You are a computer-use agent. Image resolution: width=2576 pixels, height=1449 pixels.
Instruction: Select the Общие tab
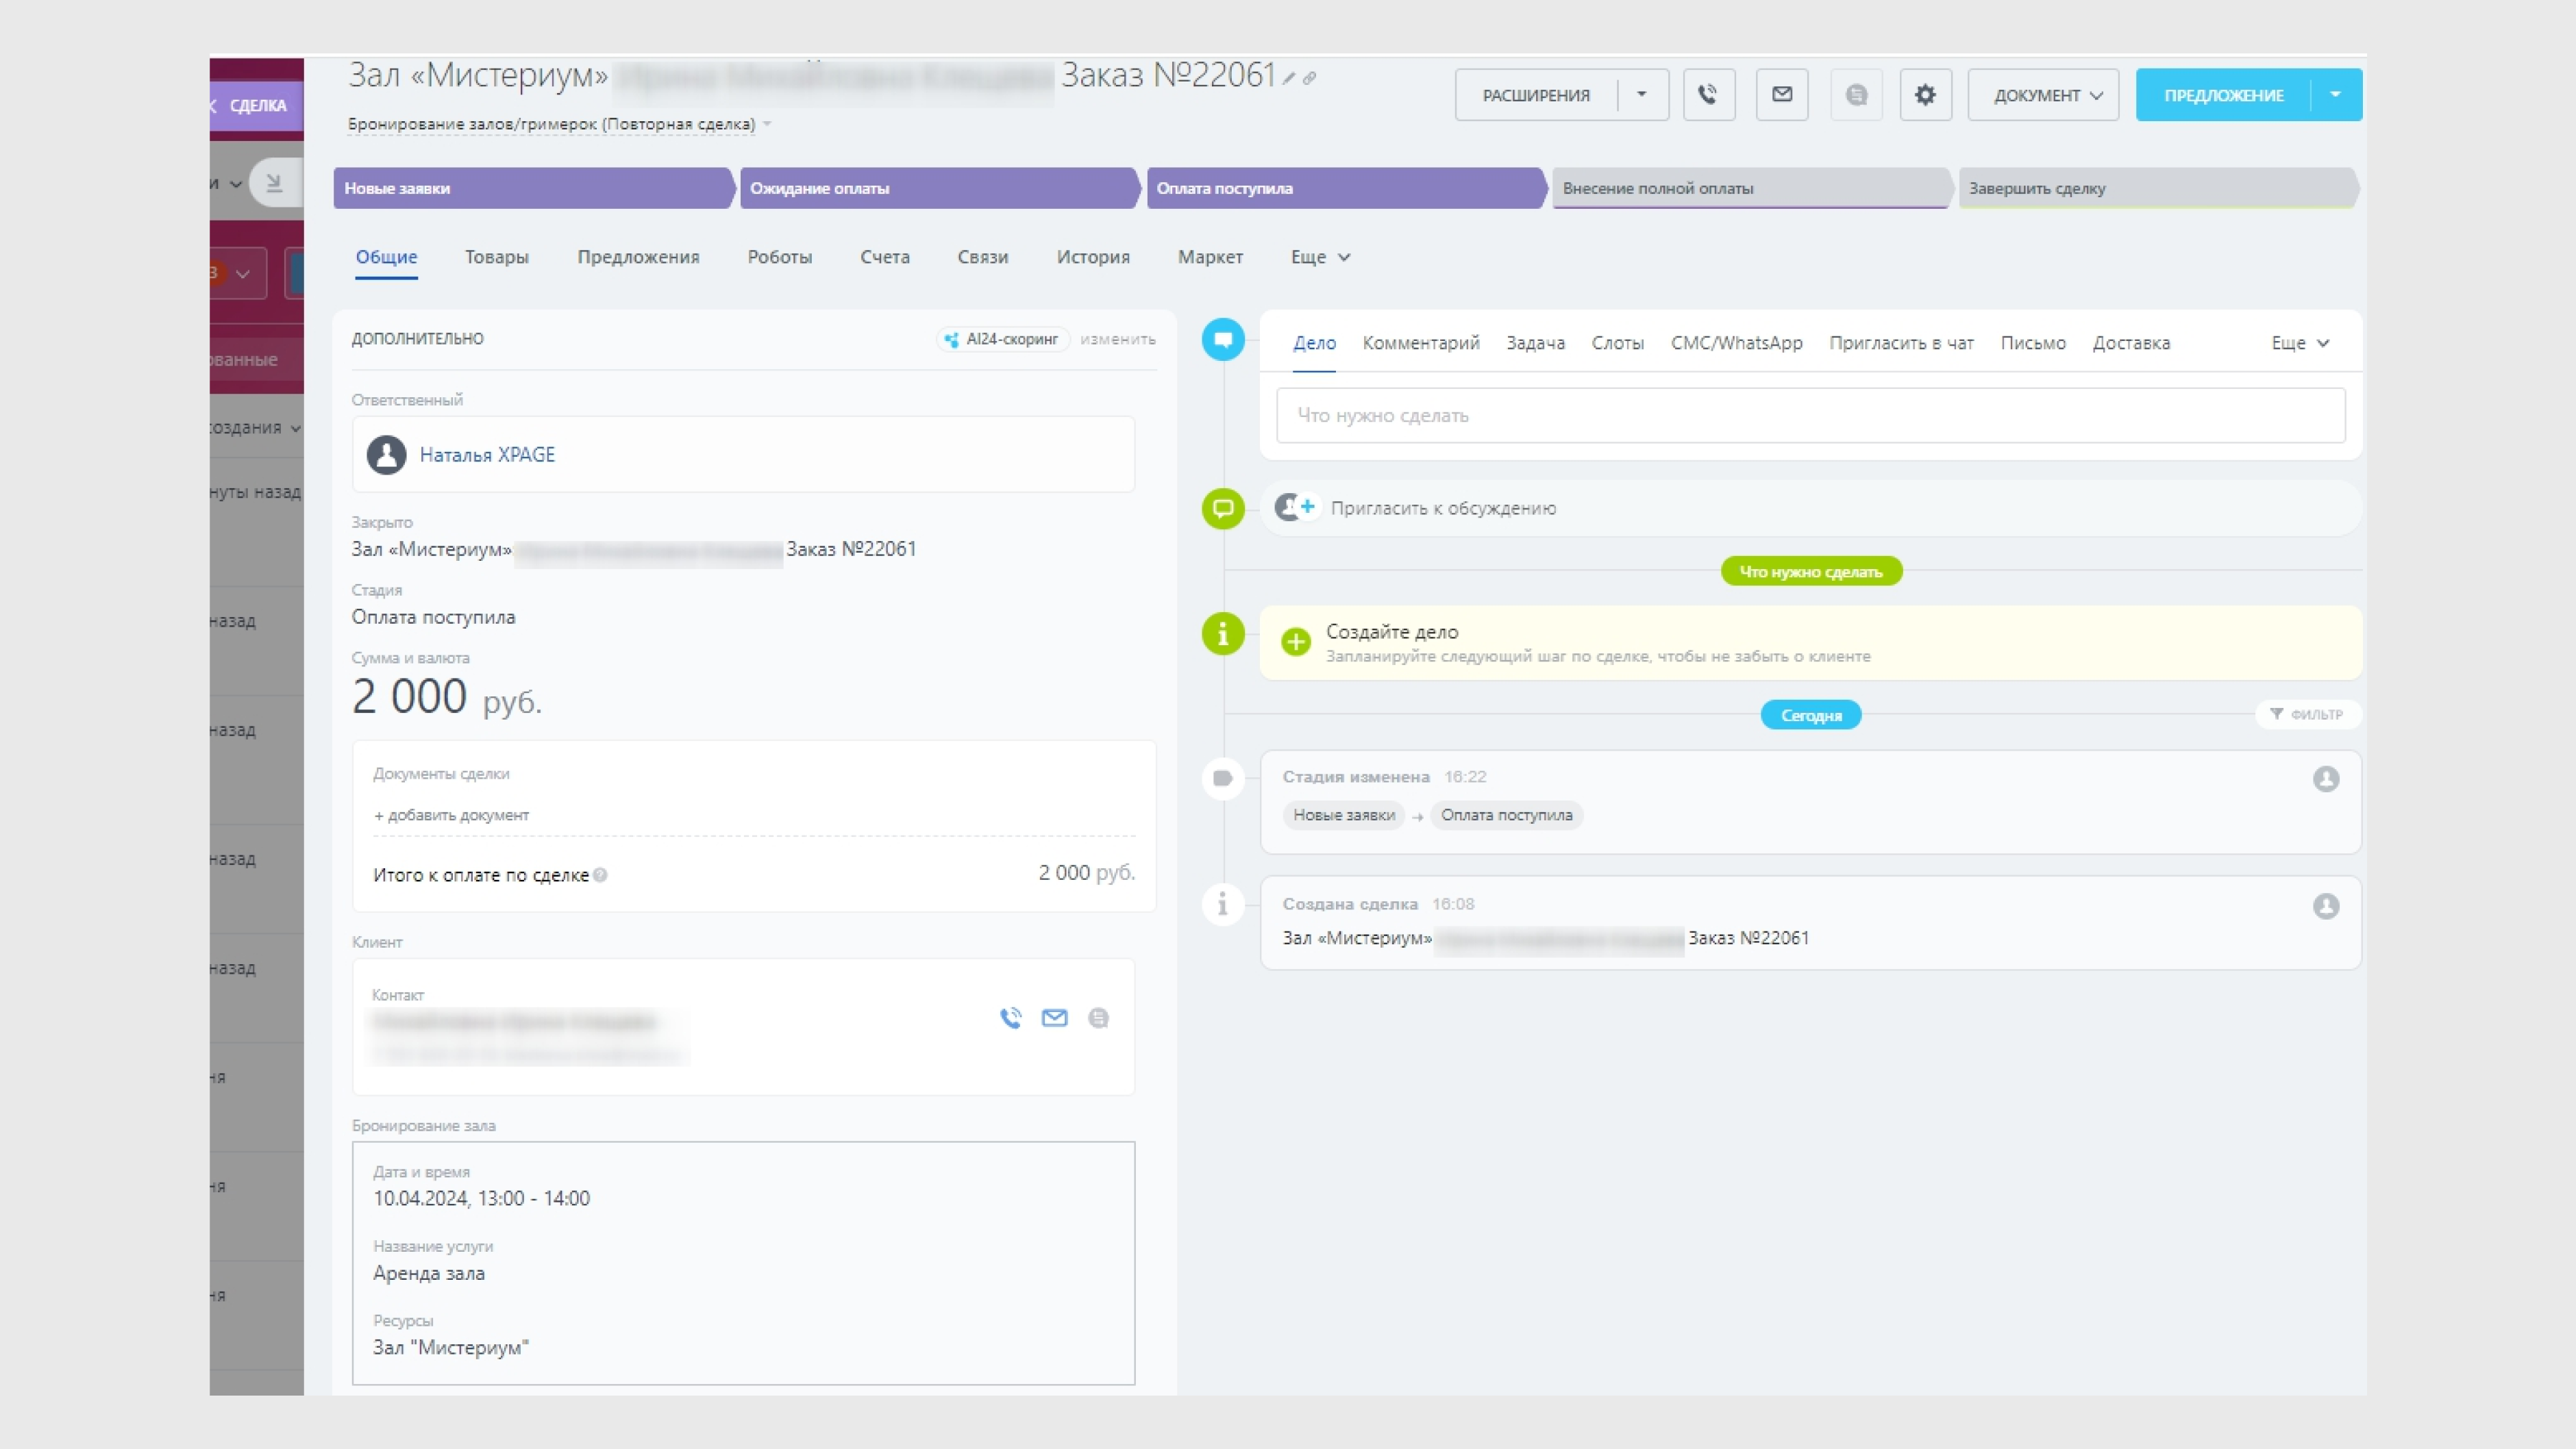click(386, 258)
